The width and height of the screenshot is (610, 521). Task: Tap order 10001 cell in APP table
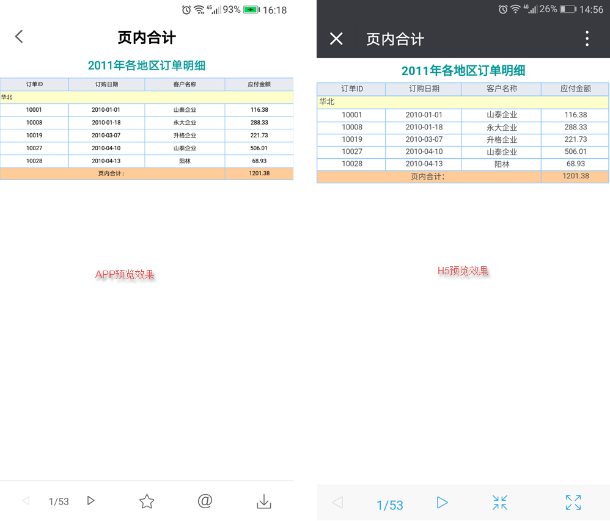pyautogui.click(x=34, y=110)
